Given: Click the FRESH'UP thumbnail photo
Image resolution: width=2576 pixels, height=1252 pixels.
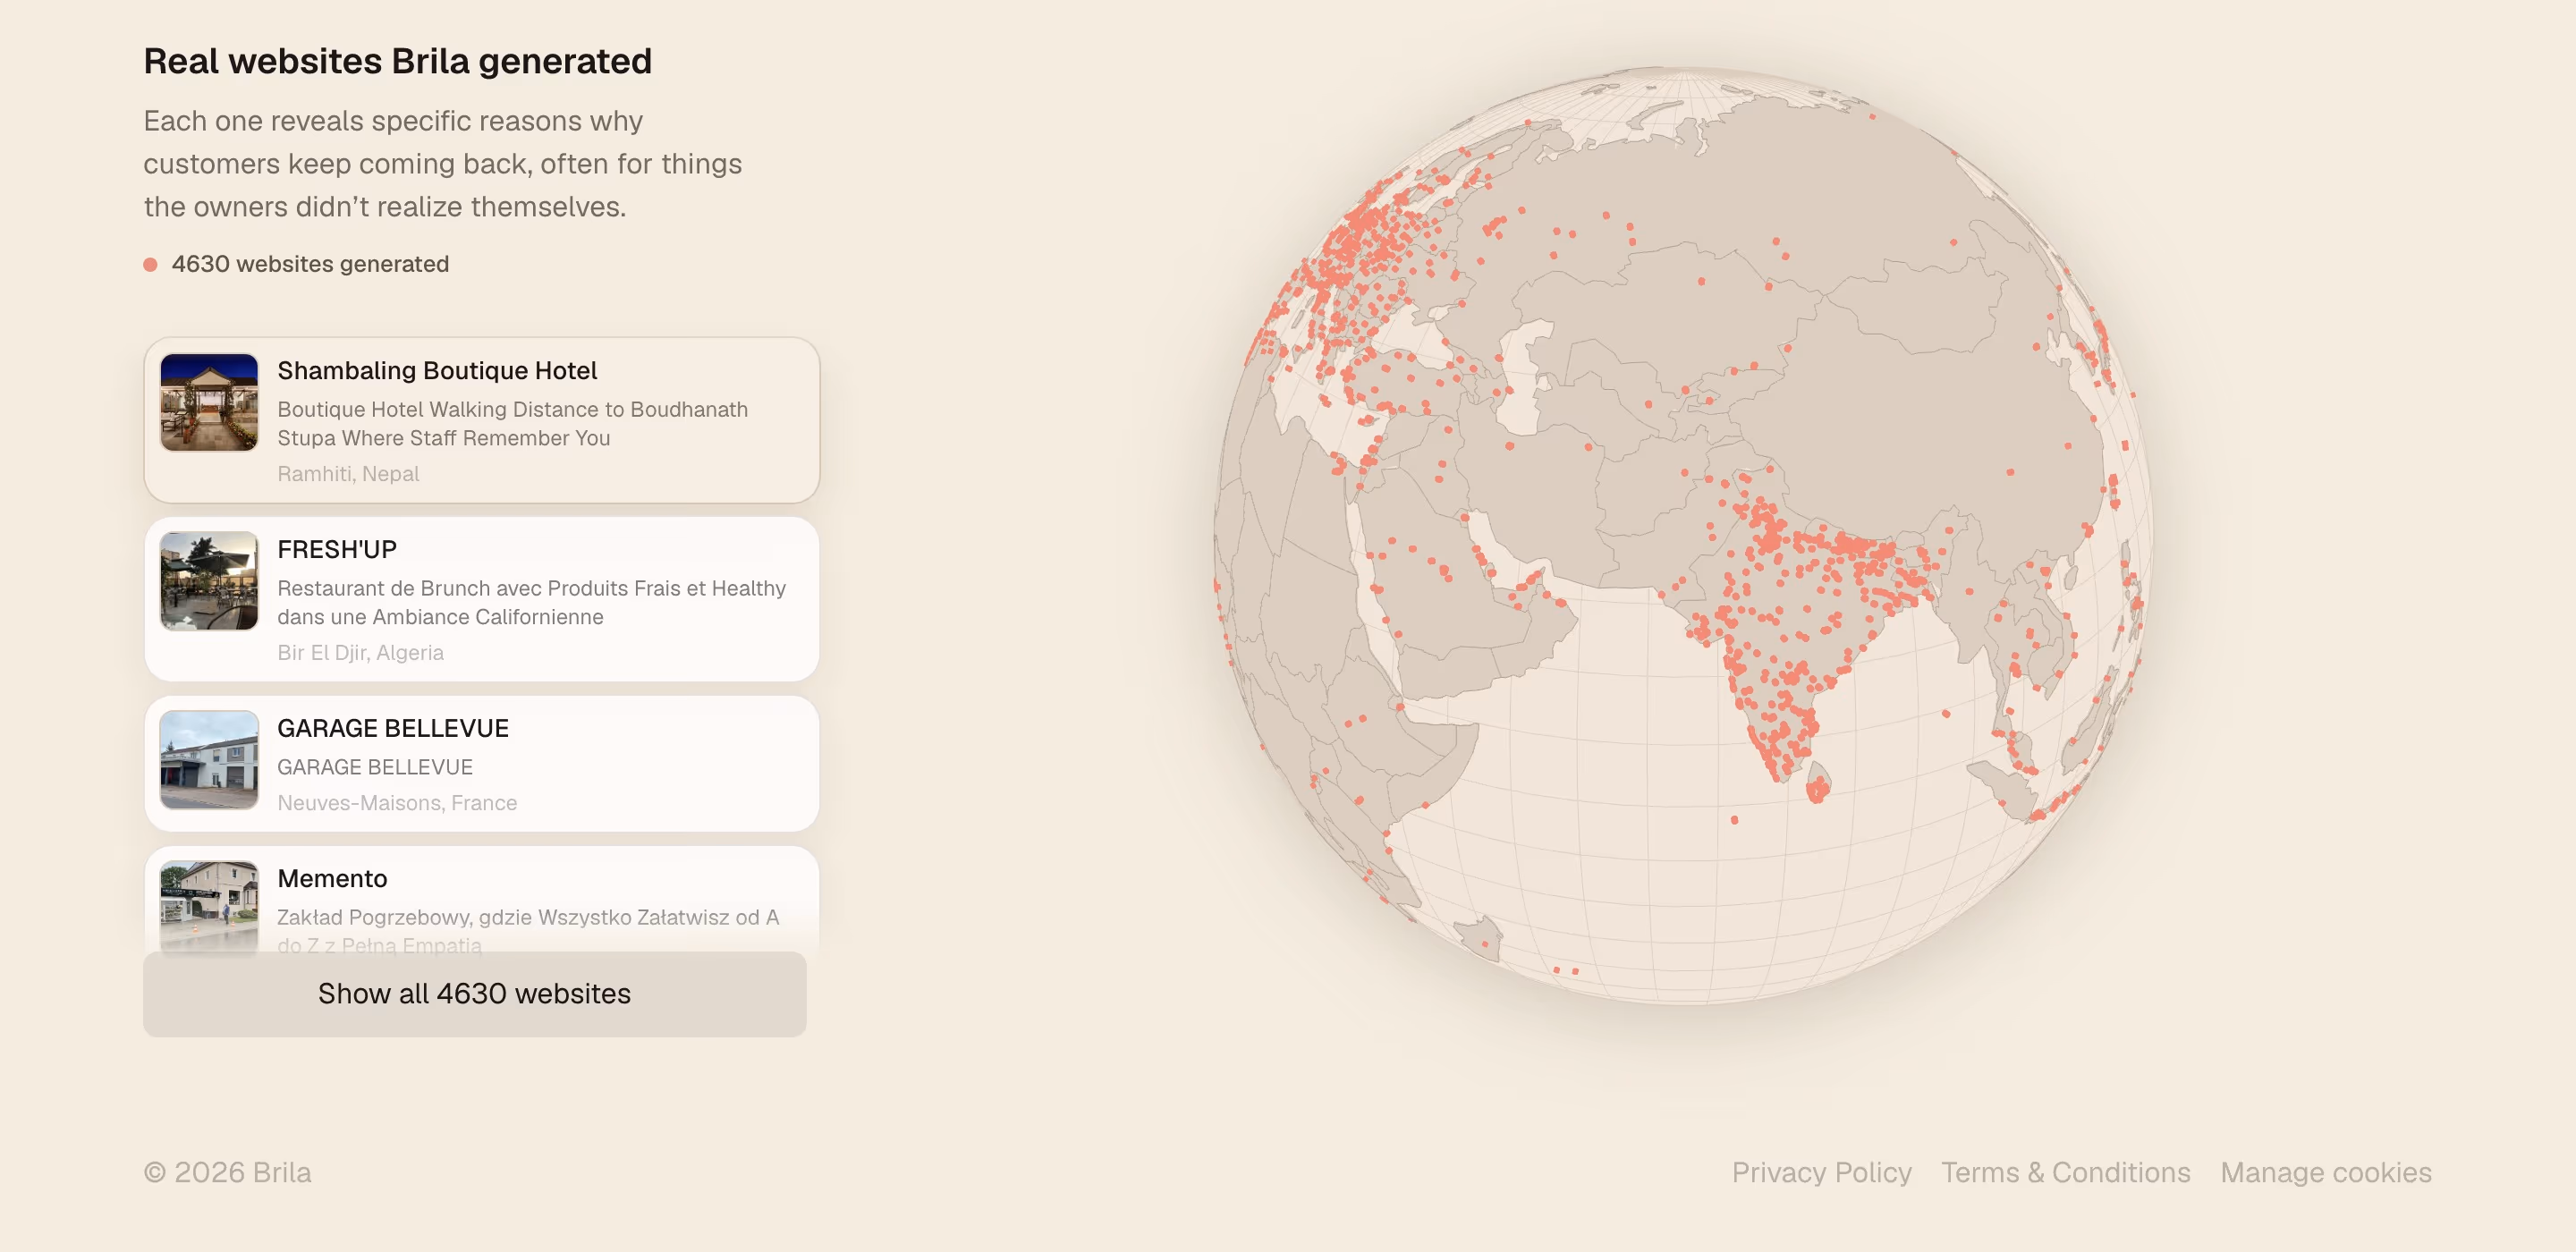Looking at the screenshot, I should pyautogui.click(x=209, y=581).
